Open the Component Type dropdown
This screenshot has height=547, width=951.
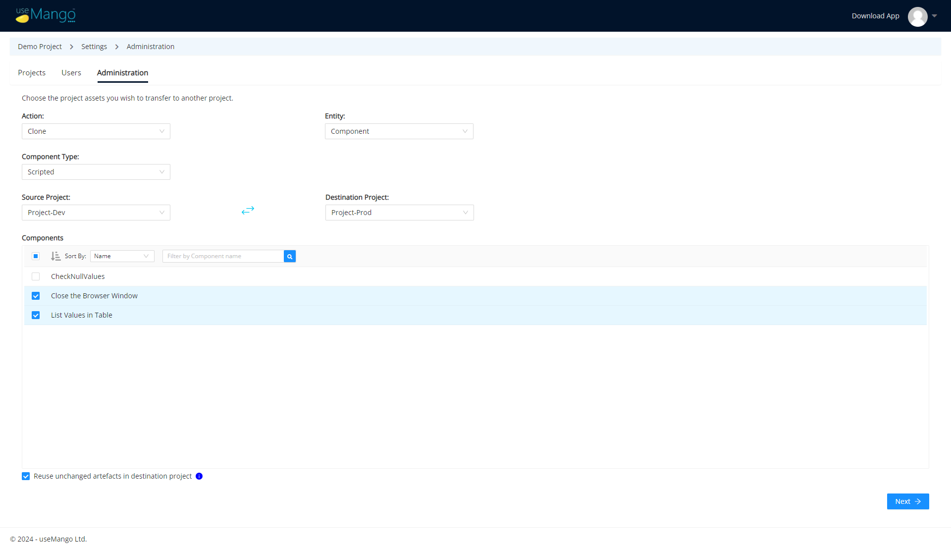point(96,172)
